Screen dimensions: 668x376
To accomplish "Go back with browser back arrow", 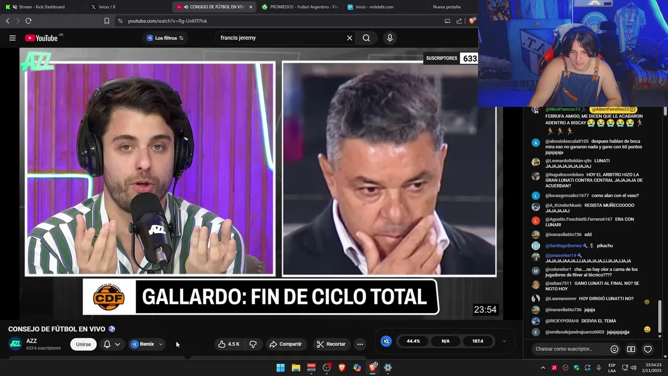I will [8, 21].
